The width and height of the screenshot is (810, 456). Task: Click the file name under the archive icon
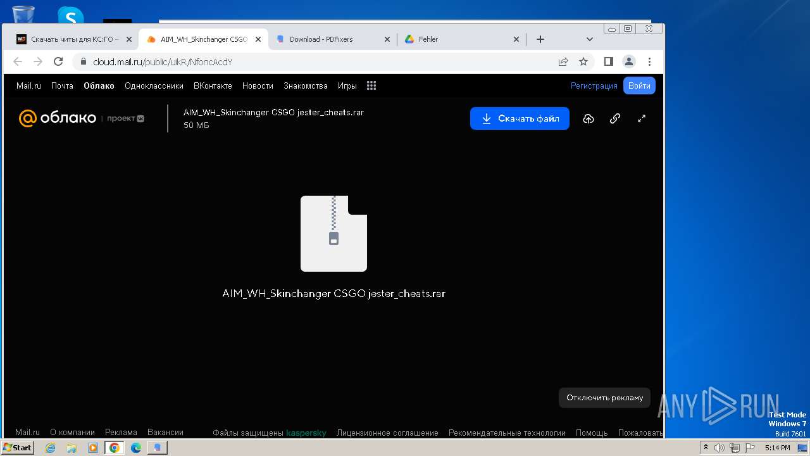(x=333, y=294)
